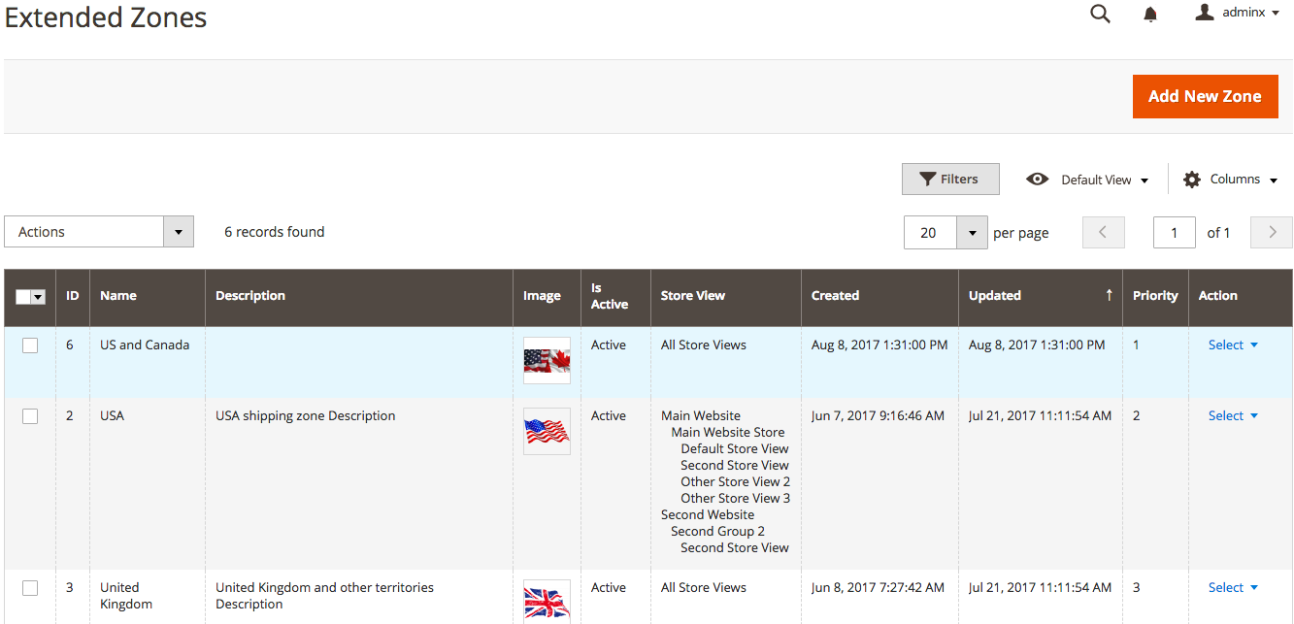The width and height of the screenshot is (1294, 624).
Task: Go to the next page arrow
Action: click(1272, 232)
